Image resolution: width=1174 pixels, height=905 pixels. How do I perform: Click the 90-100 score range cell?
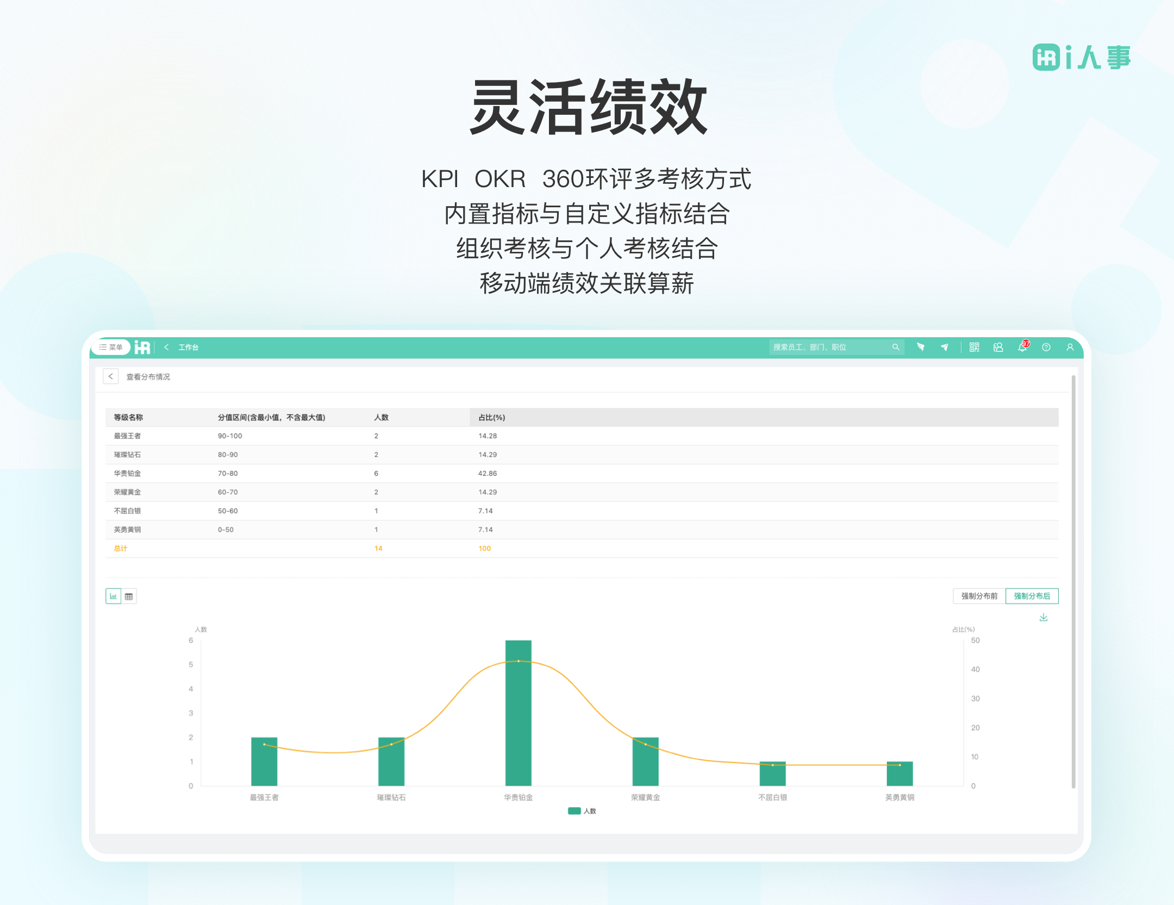[230, 436]
